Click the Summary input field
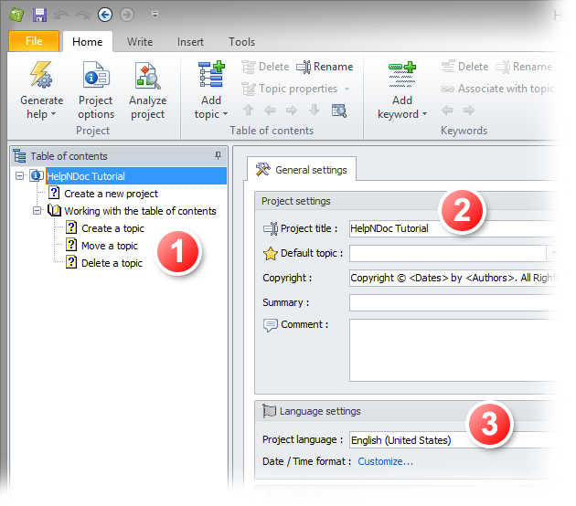This screenshot has width=576, height=506. point(453,302)
